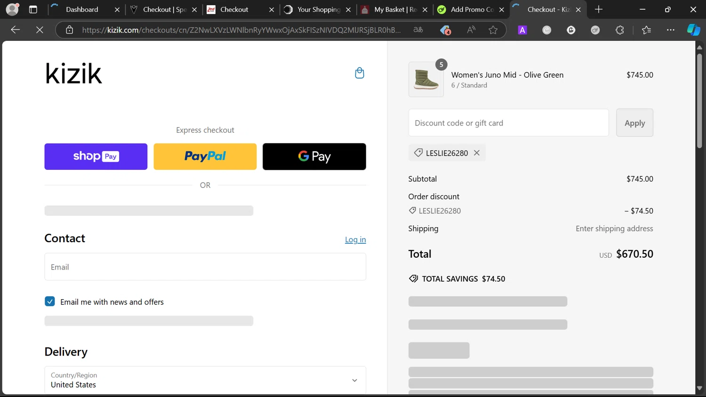This screenshot has height=397, width=706.
Task: Open browser settings and more menu
Action: (x=671, y=30)
